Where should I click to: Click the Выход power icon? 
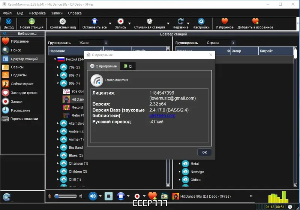click(x=8, y=21)
